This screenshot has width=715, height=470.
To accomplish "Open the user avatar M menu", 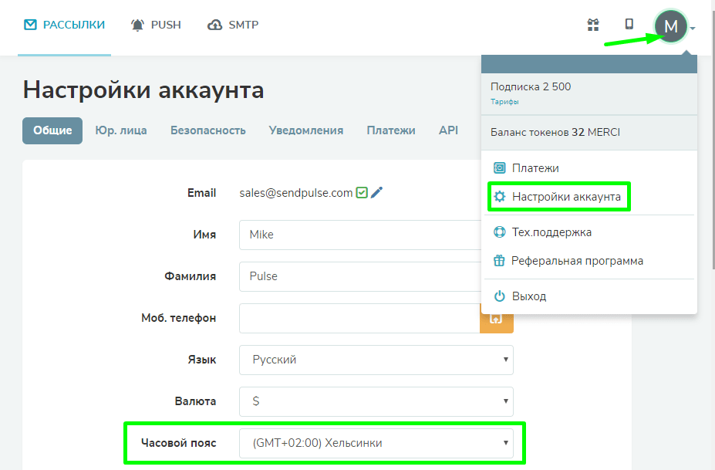I will coord(671,26).
